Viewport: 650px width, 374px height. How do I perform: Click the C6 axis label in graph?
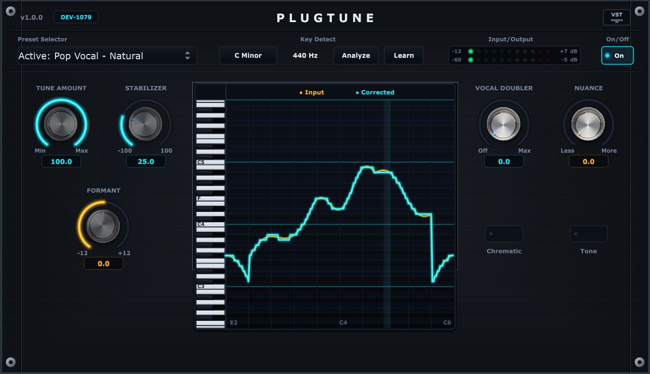tap(447, 323)
